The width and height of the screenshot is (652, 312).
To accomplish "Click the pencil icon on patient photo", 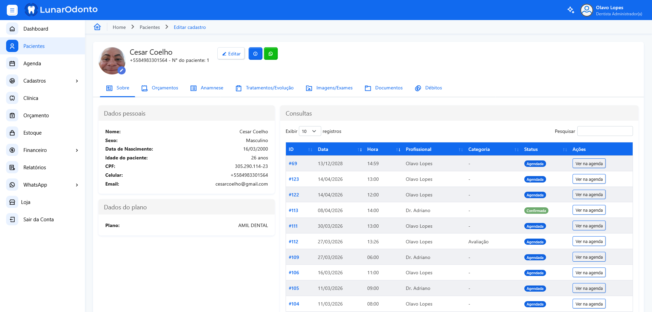I will coord(122,70).
